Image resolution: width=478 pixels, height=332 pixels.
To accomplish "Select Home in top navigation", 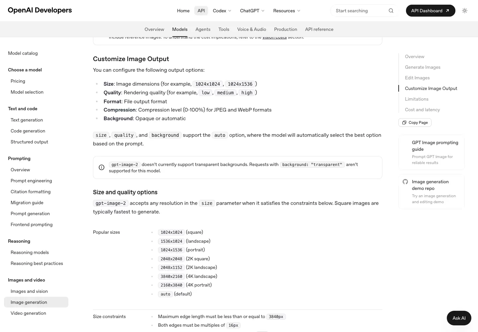I will coord(183,11).
